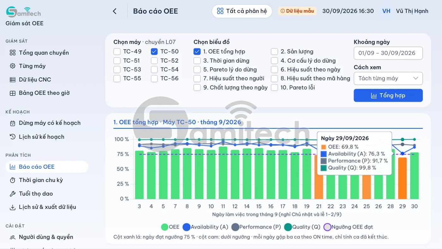Open the Tất cả phân hệ module switcher
Viewport: 442px width, 249px height.
[x=242, y=11]
